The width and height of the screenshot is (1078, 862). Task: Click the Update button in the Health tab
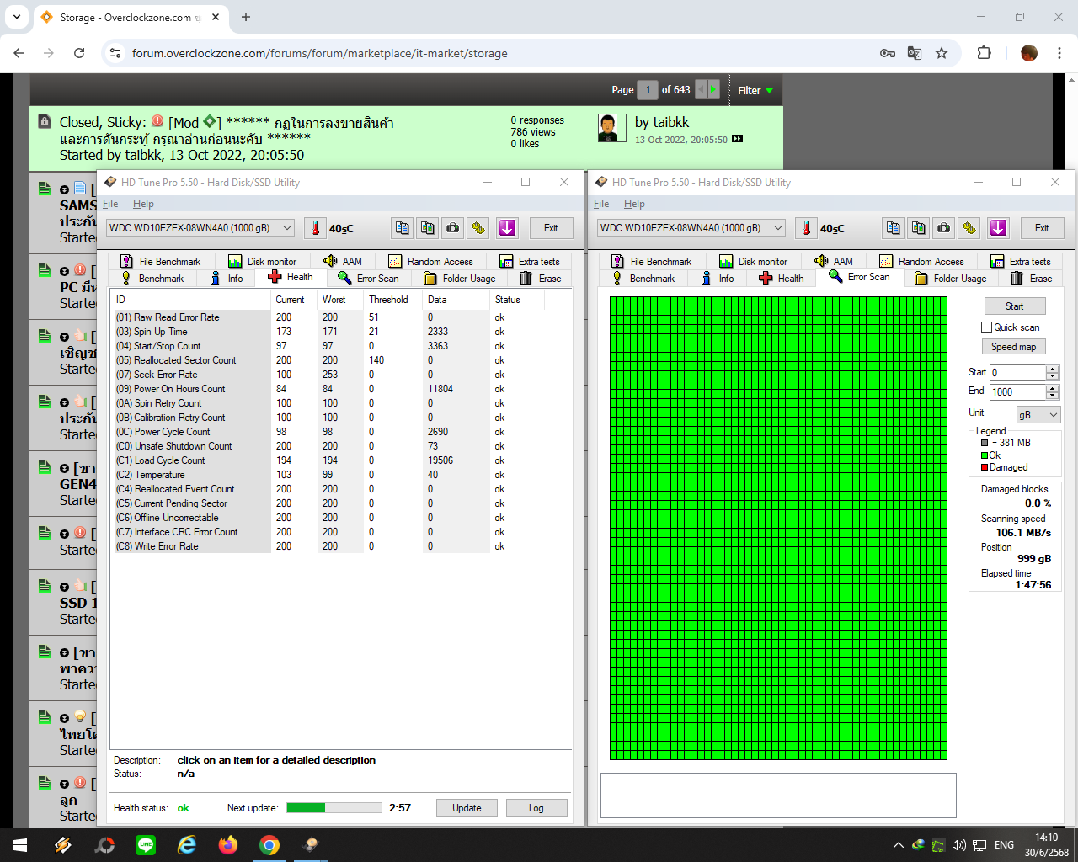coord(467,808)
